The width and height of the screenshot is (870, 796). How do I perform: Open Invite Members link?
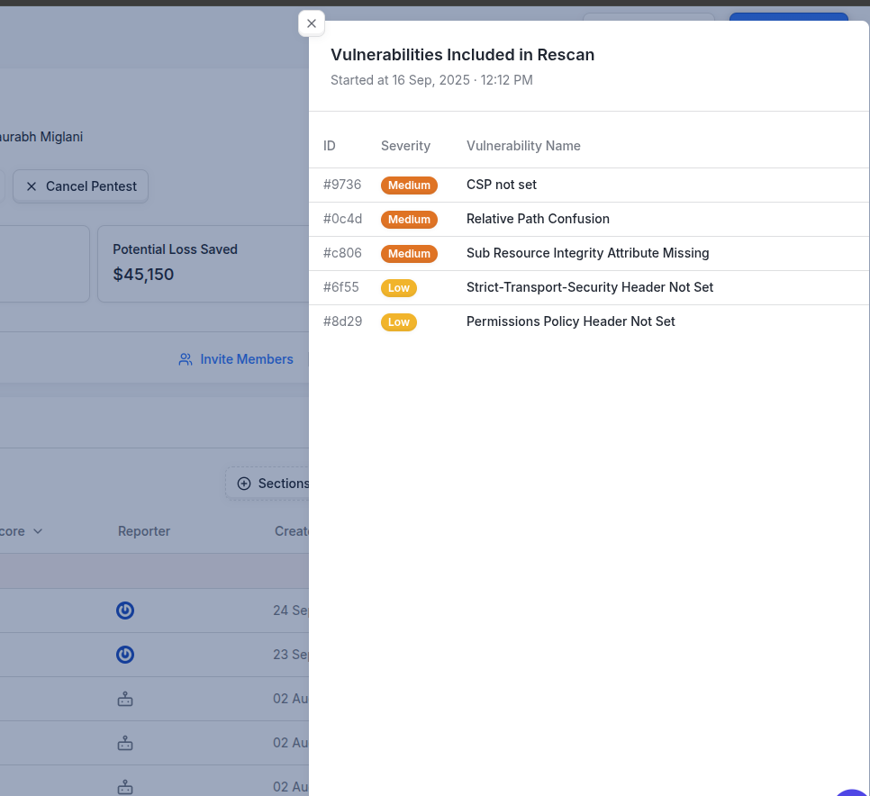click(x=236, y=359)
